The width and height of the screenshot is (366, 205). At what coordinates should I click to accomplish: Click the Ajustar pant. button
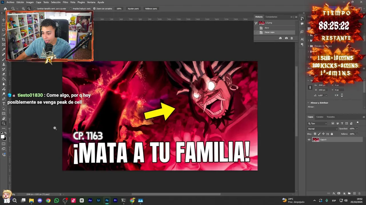(133, 9)
